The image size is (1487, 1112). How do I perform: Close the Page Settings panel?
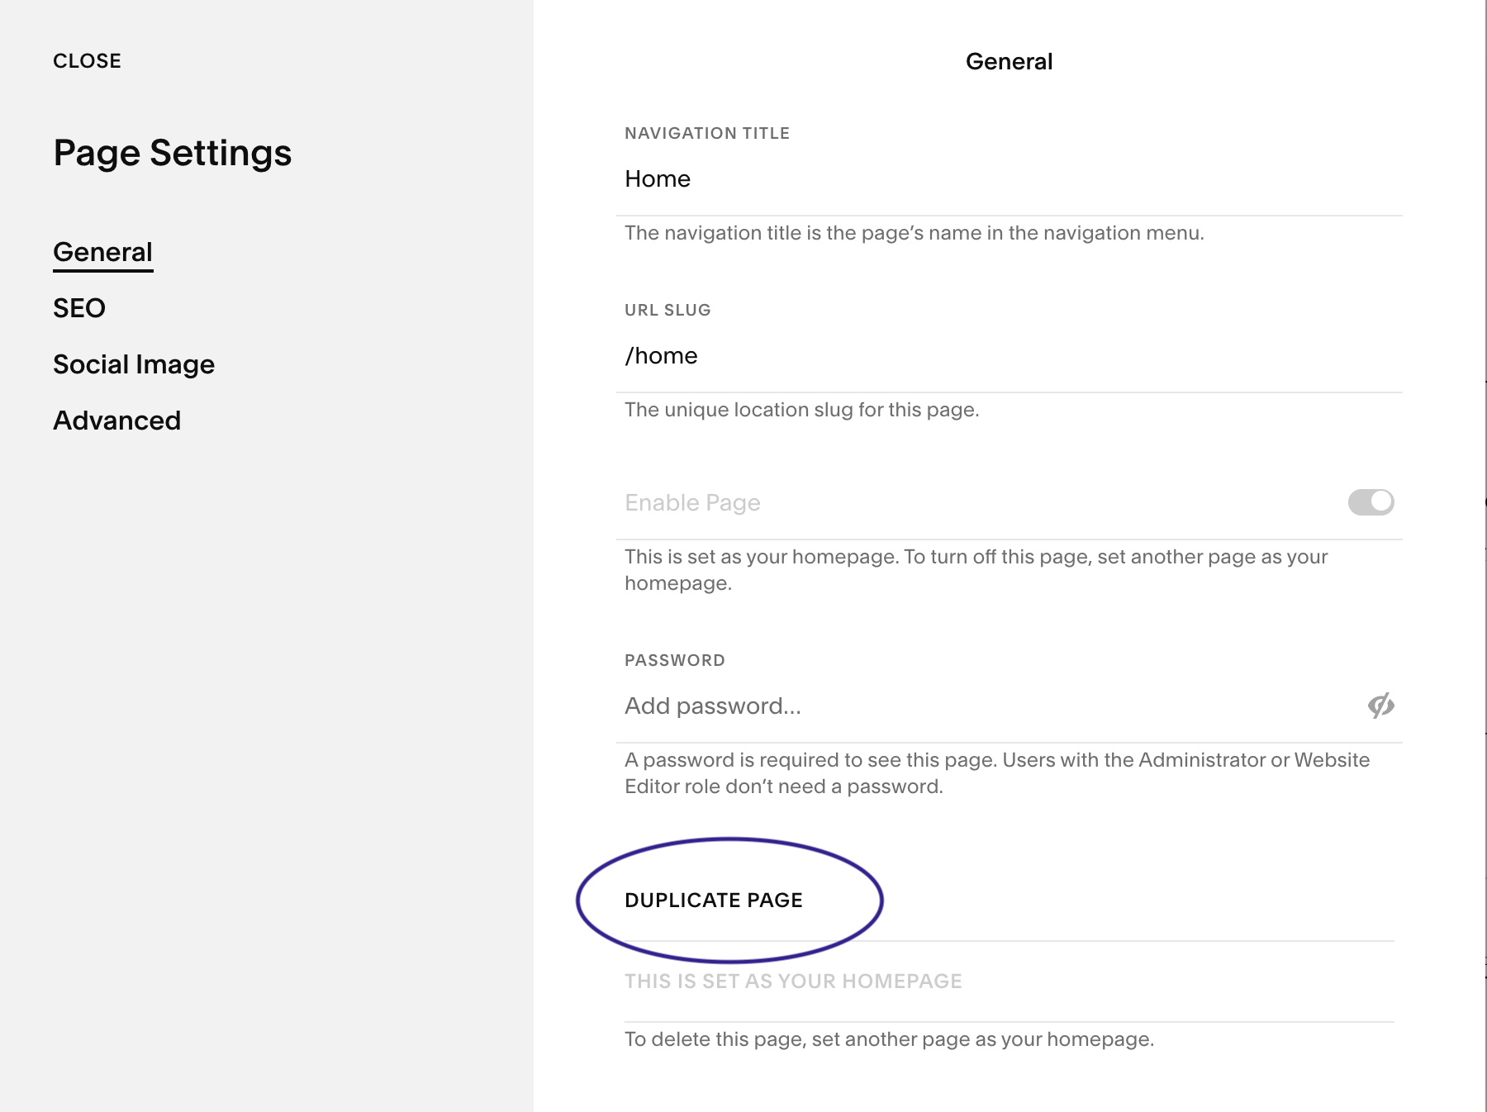pos(87,61)
